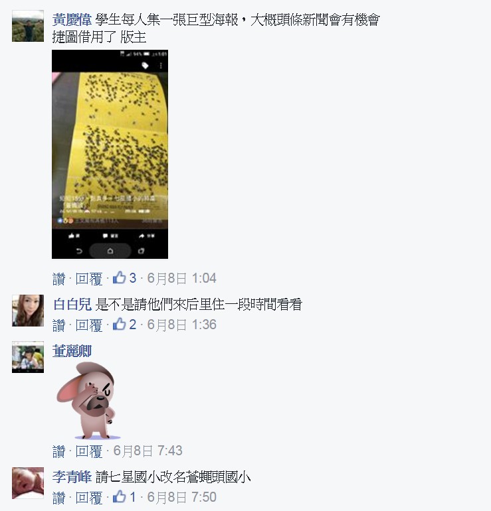Show who liked 白白兒's comment

tap(124, 325)
